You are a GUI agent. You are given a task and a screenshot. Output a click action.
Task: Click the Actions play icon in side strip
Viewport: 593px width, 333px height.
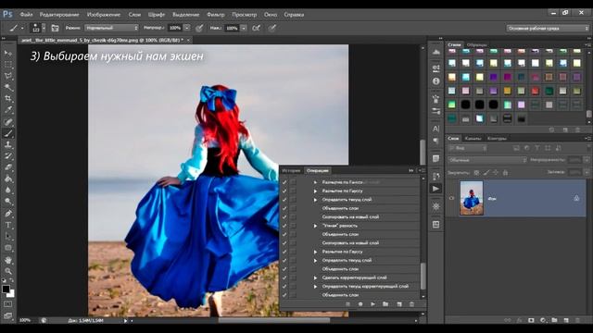(x=436, y=189)
